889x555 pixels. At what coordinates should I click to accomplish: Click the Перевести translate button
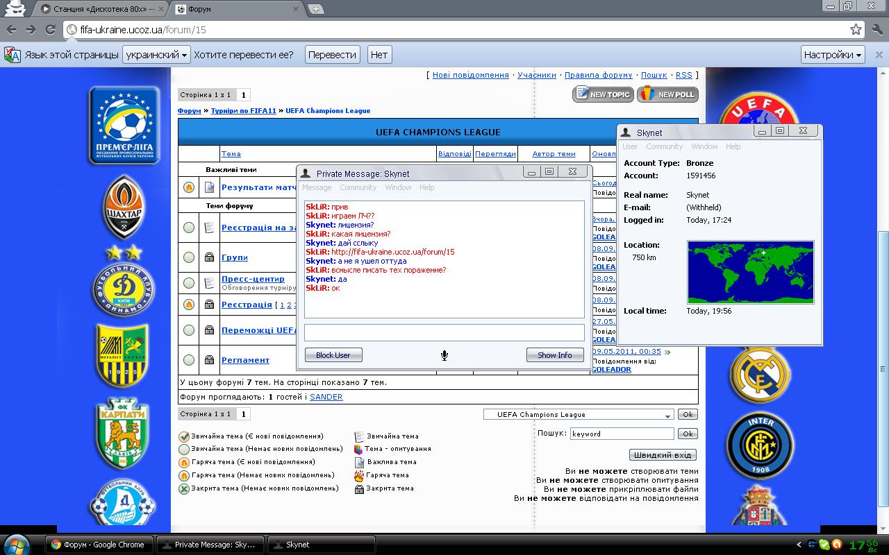[x=333, y=55]
